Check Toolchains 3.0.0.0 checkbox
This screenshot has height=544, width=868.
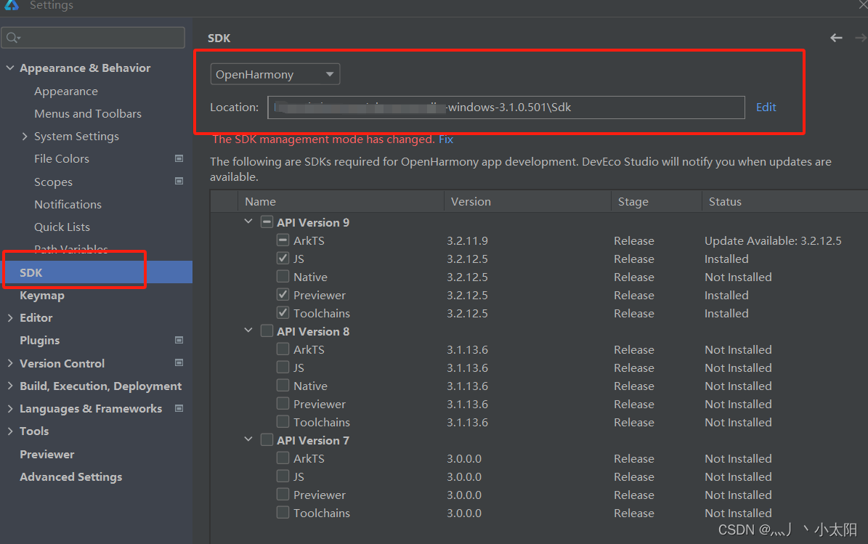[283, 513]
